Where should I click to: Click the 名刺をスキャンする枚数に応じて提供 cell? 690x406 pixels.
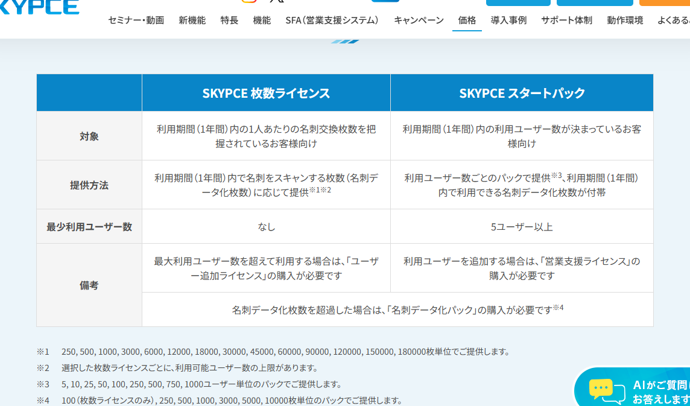click(266, 185)
